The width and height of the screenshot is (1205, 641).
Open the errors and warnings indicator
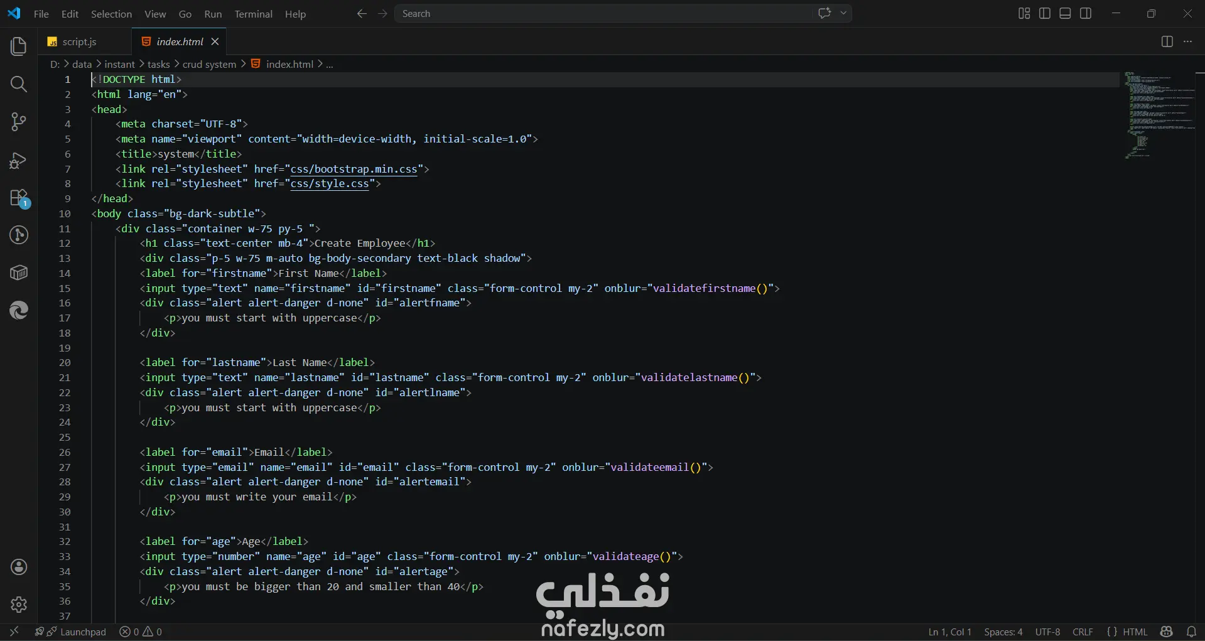tap(141, 632)
